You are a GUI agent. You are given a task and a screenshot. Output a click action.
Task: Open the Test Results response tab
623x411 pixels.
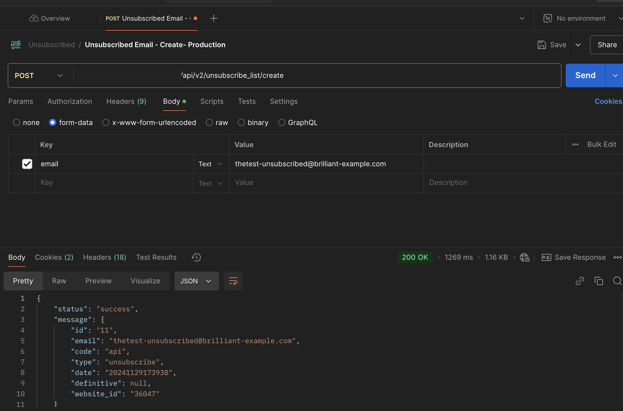(x=156, y=257)
